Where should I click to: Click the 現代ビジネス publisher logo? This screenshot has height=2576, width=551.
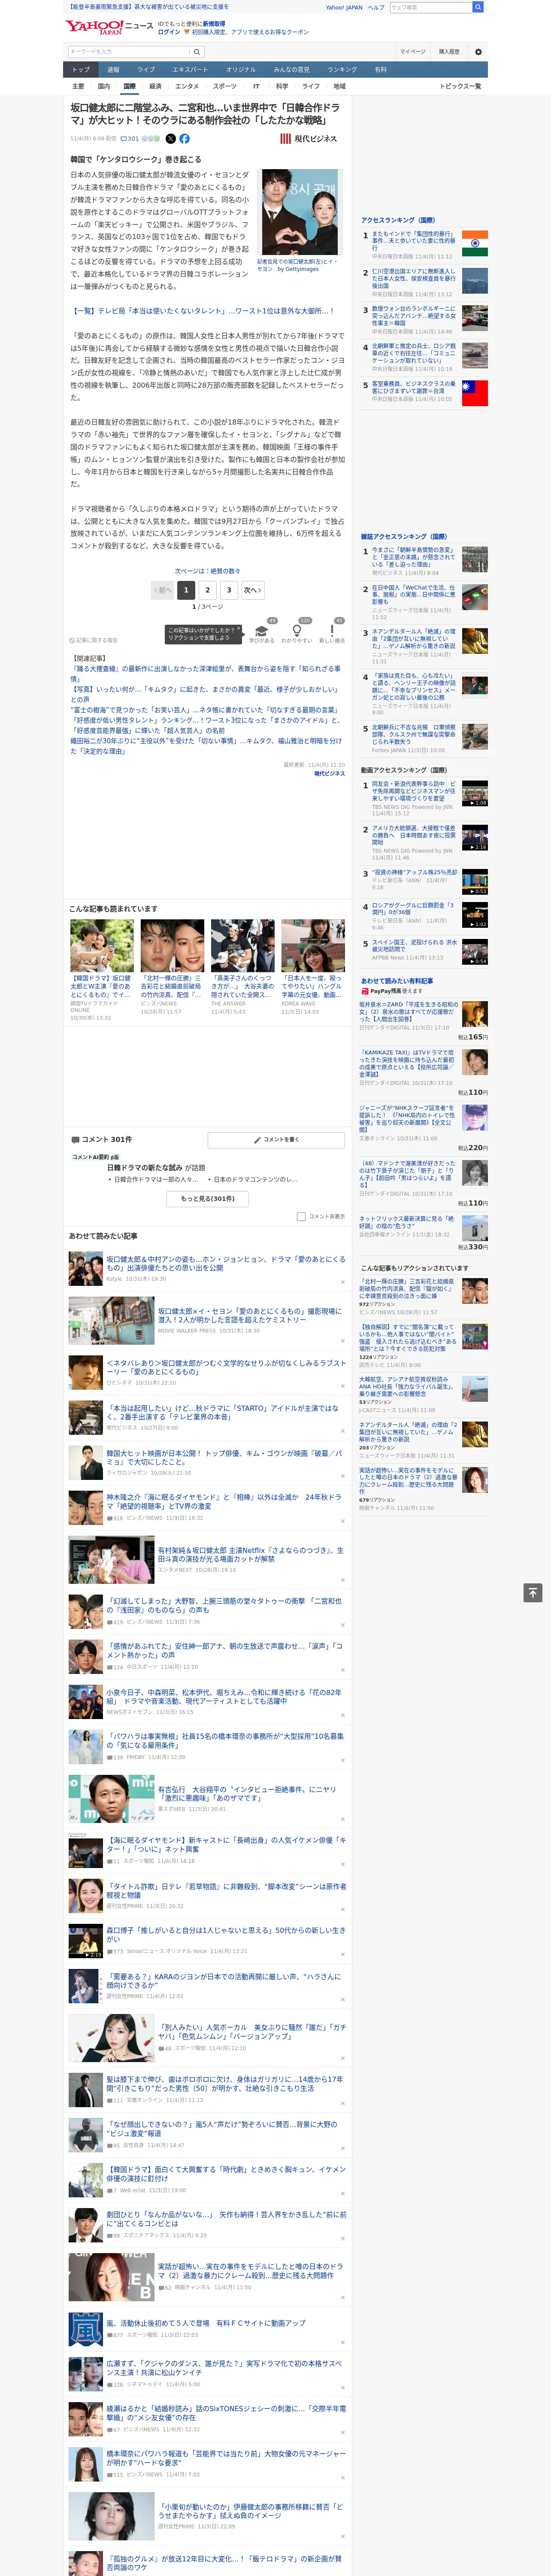pyautogui.click(x=309, y=139)
